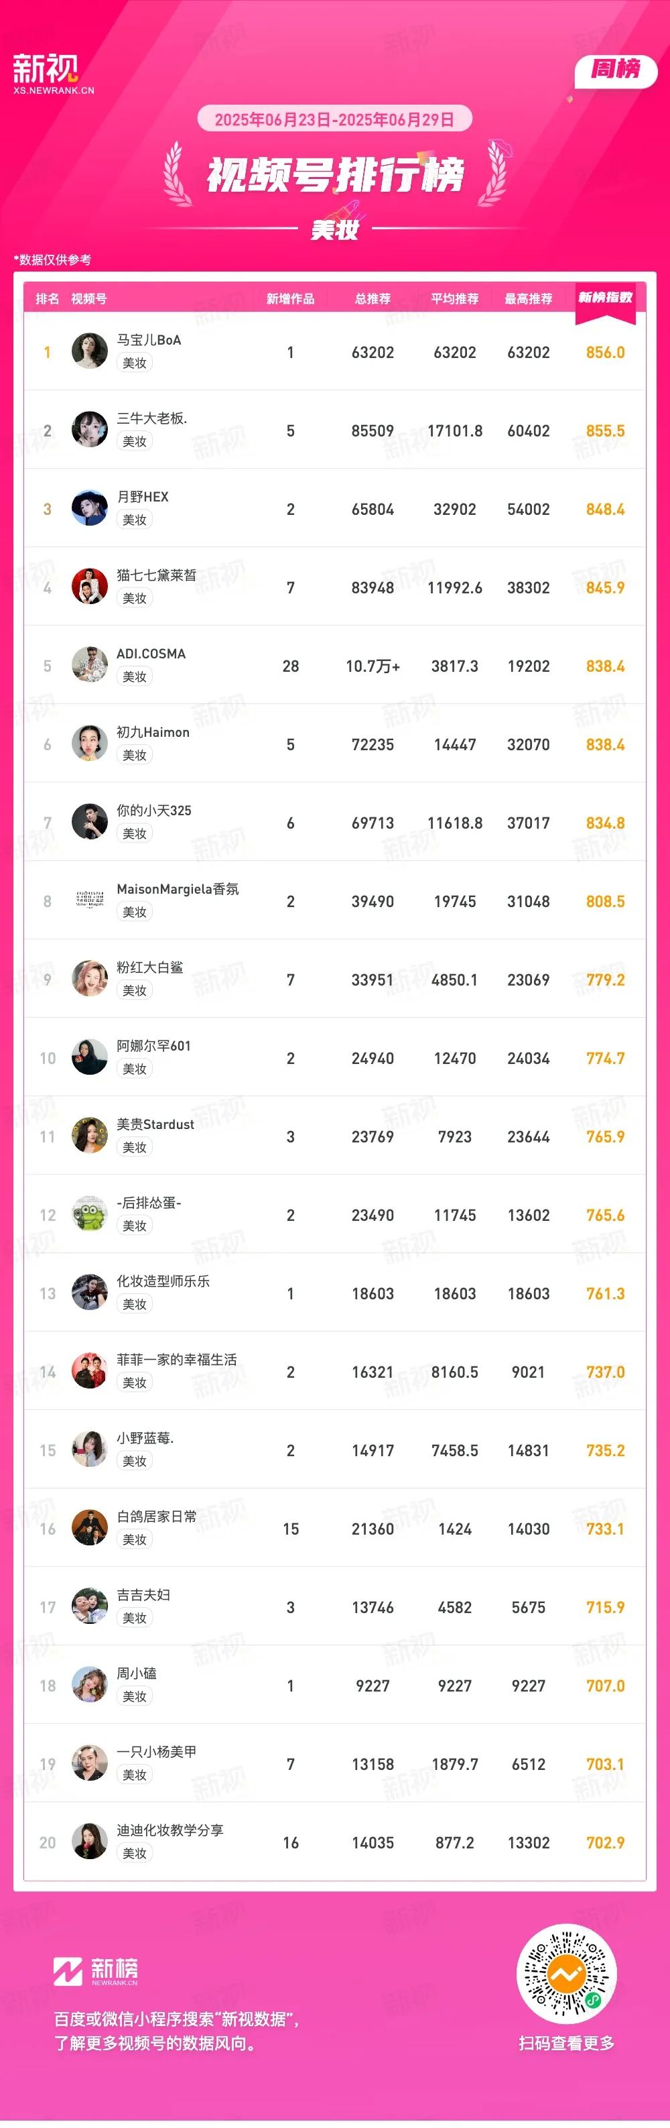
Task: Open 化妆造型师乐乐 account name
Action: click(x=163, y=1281)
